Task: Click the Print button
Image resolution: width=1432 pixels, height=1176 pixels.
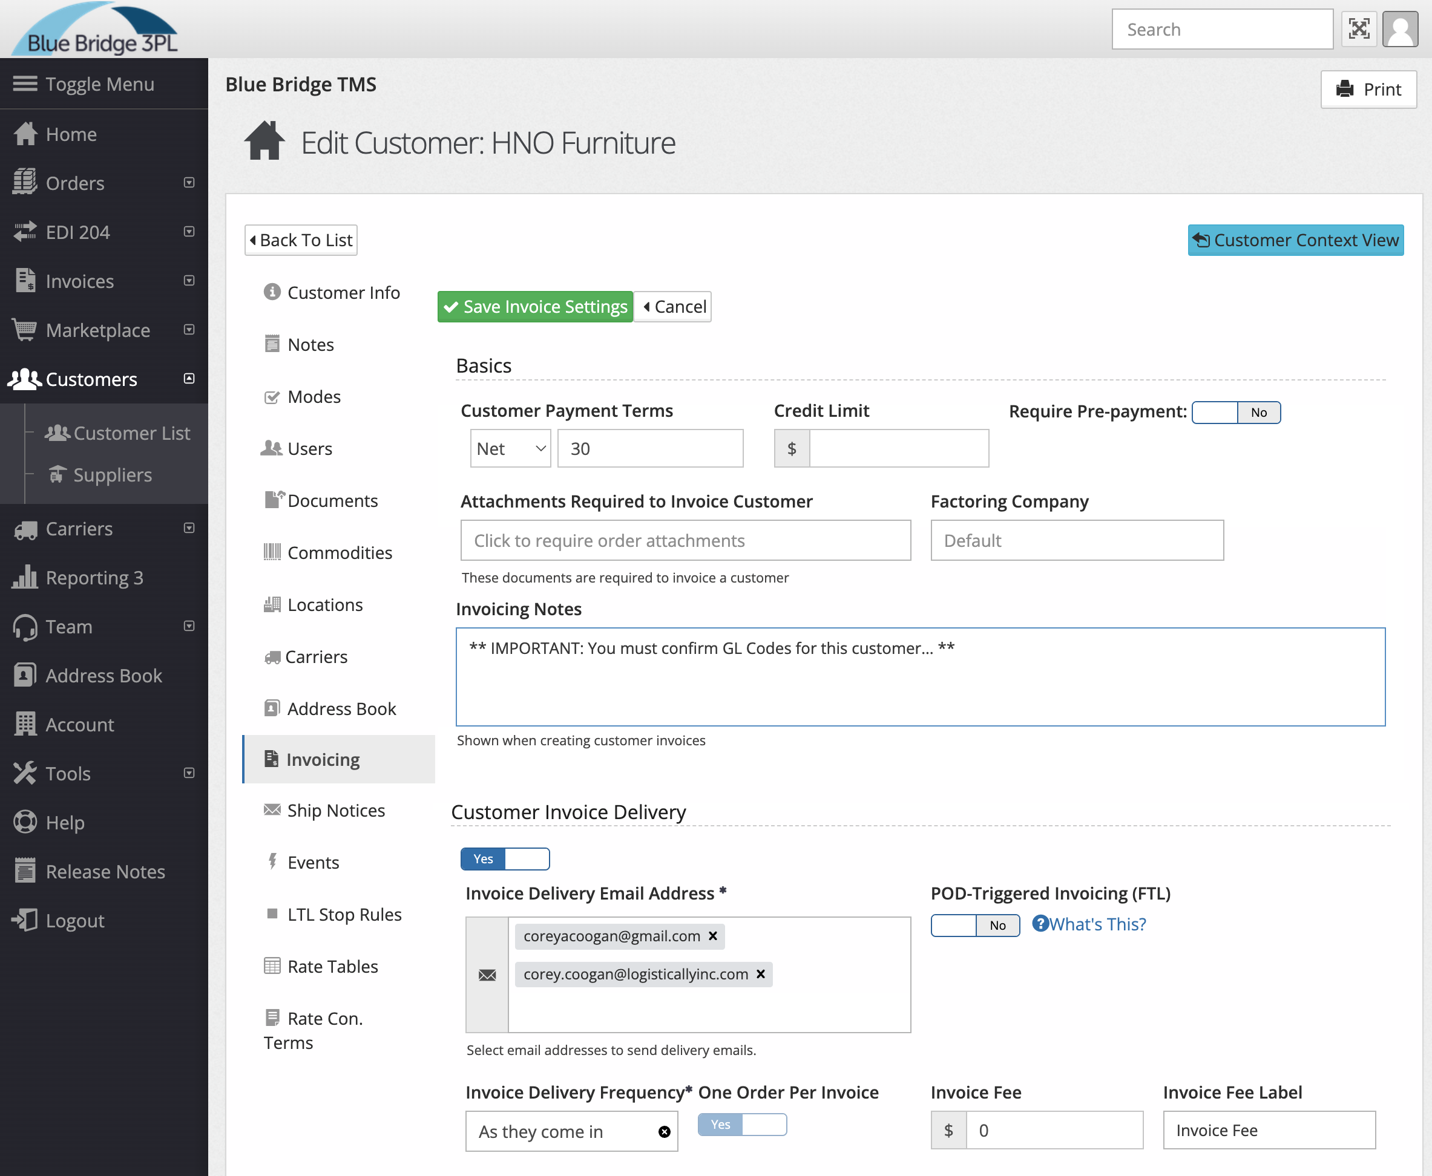Action: (1368, 90)
